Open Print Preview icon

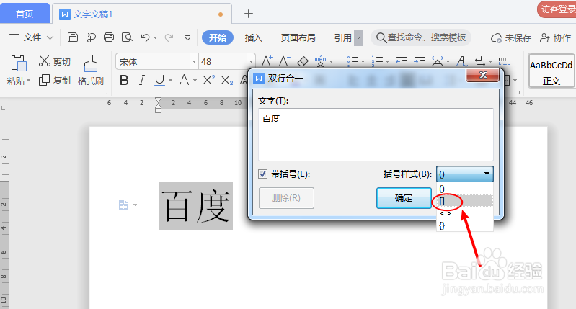[x=127, y=37]
